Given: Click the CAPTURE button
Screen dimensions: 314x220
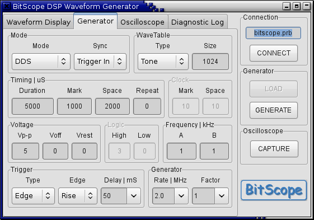Looking at the screenshot, I should point(274,149).
